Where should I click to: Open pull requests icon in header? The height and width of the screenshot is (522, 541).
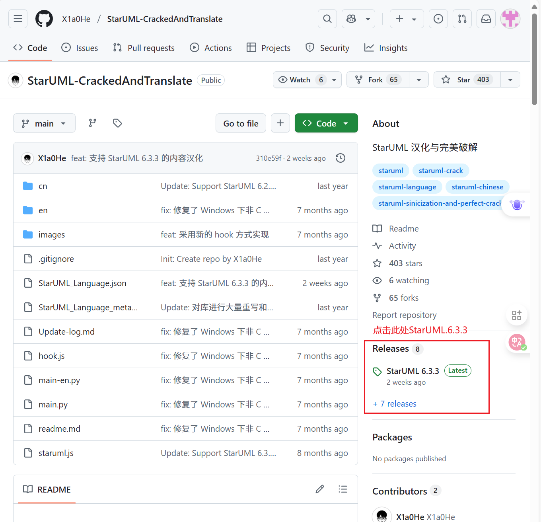(x=462, y=19)
